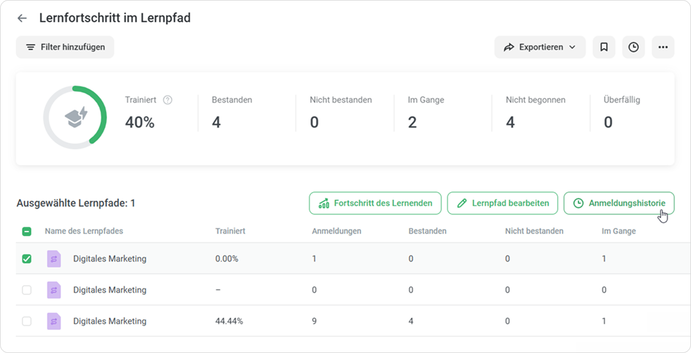Click the Bestanden column header in table

(427, 231)
